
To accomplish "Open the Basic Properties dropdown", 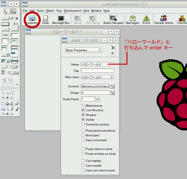I will pos(84,50).
